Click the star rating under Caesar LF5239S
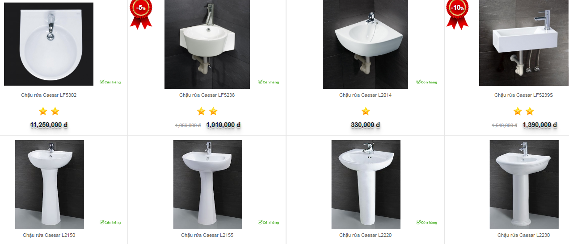The height and width of the screenshot is (244, 569). [523, 111]
